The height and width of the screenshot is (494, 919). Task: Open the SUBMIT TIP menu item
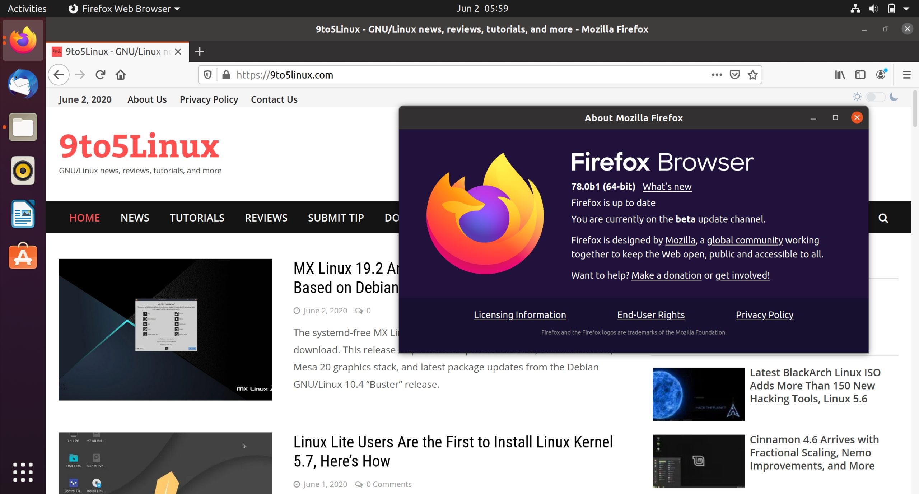tap(336, 218)
